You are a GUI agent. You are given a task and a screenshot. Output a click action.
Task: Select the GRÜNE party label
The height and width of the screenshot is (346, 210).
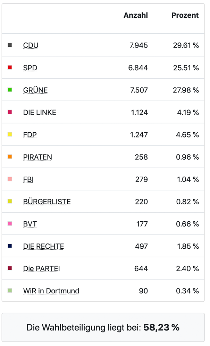(35, 90)
